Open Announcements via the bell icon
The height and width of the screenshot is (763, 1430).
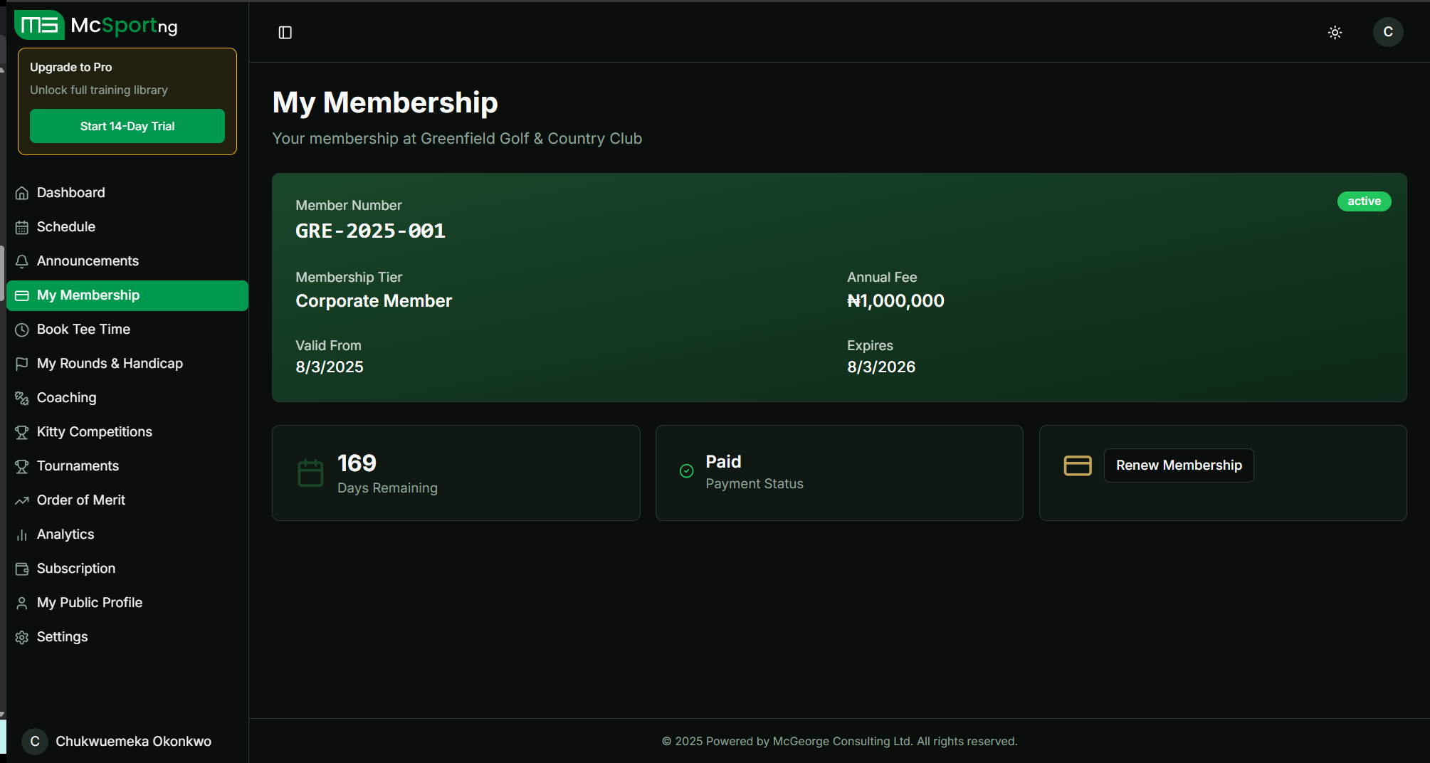pyautogui.click(x=21, y=261)
